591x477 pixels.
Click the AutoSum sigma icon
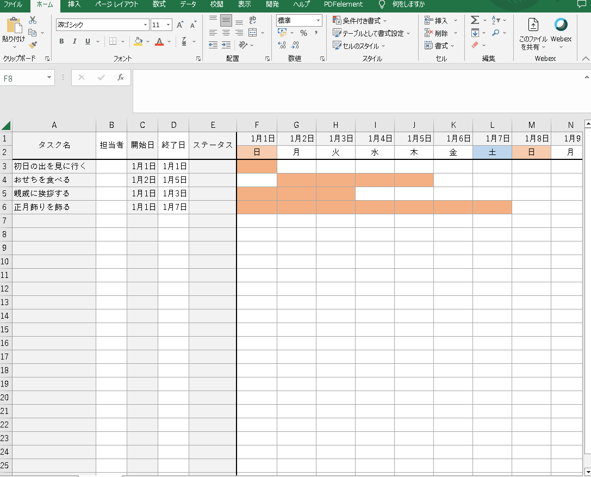[x=475, y=21]
